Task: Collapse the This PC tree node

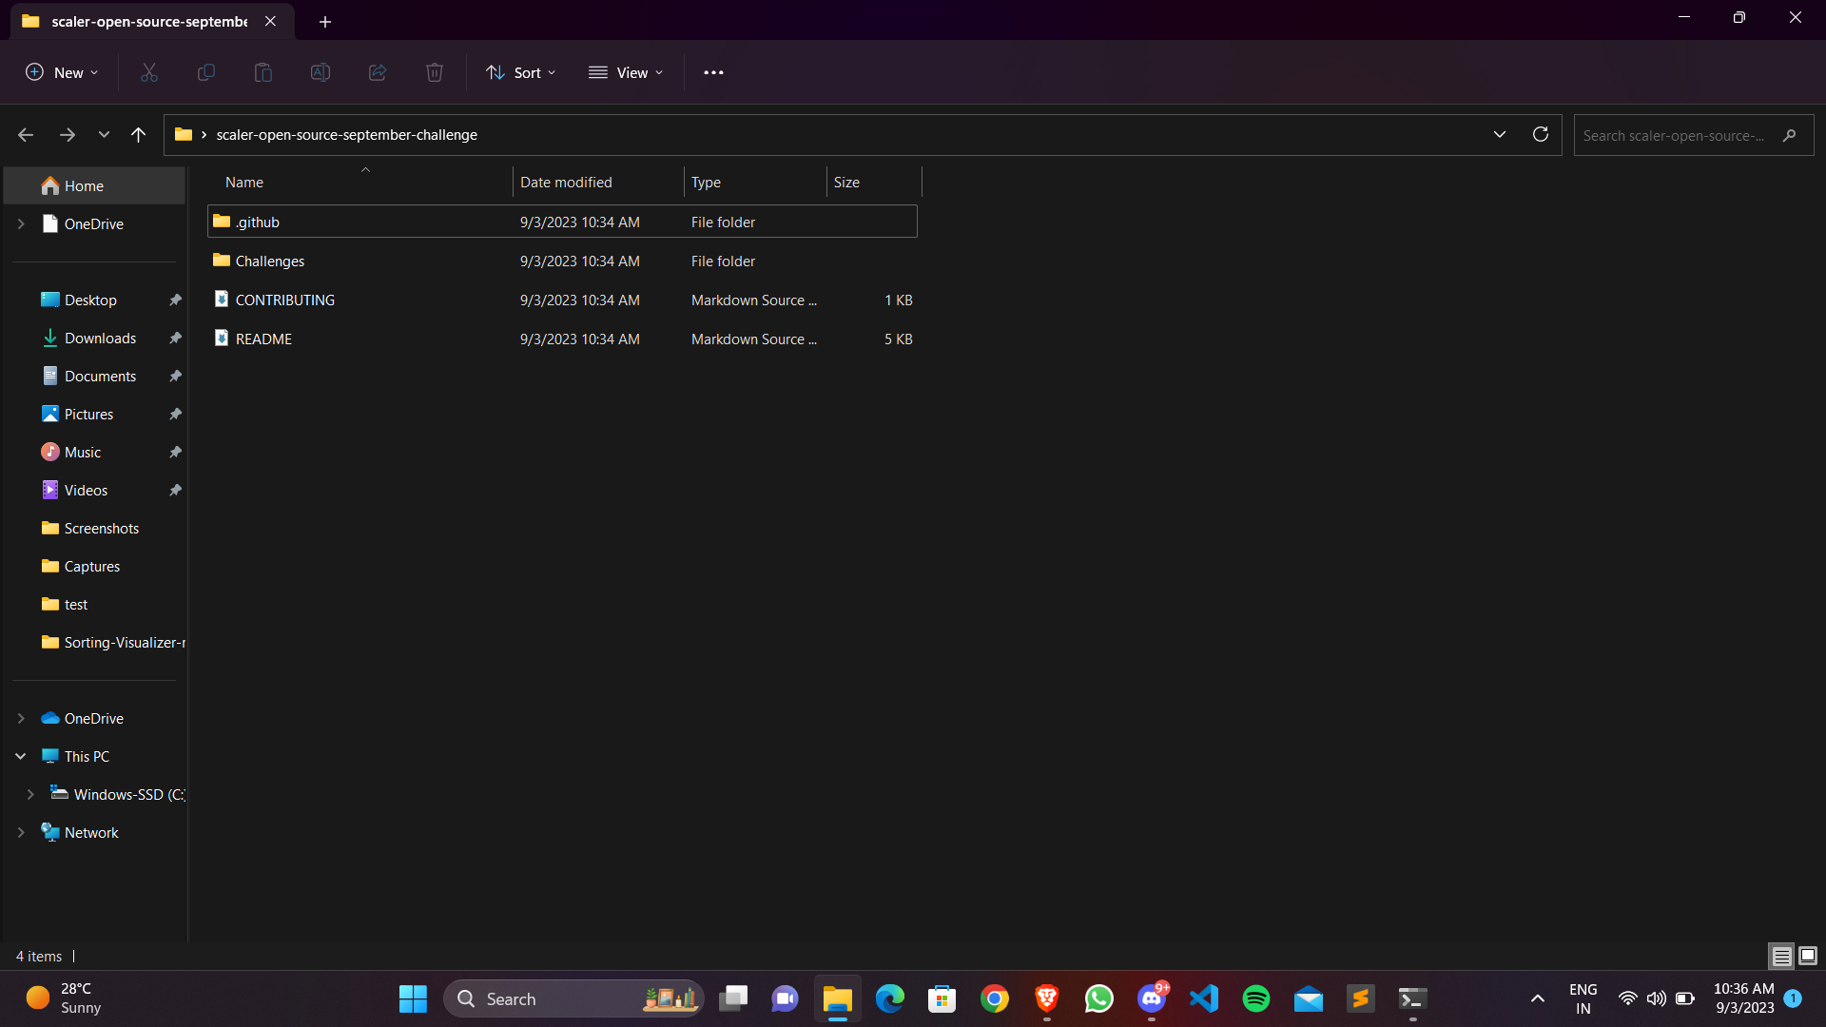Action: [21, 756]
